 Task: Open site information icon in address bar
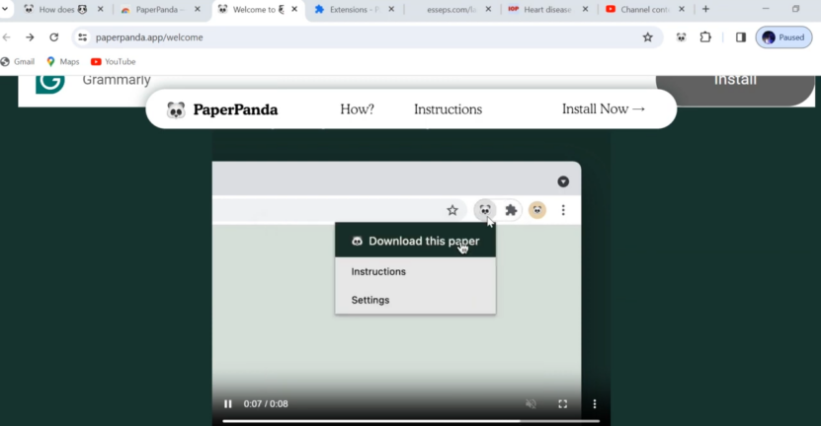tap(83, 37)
